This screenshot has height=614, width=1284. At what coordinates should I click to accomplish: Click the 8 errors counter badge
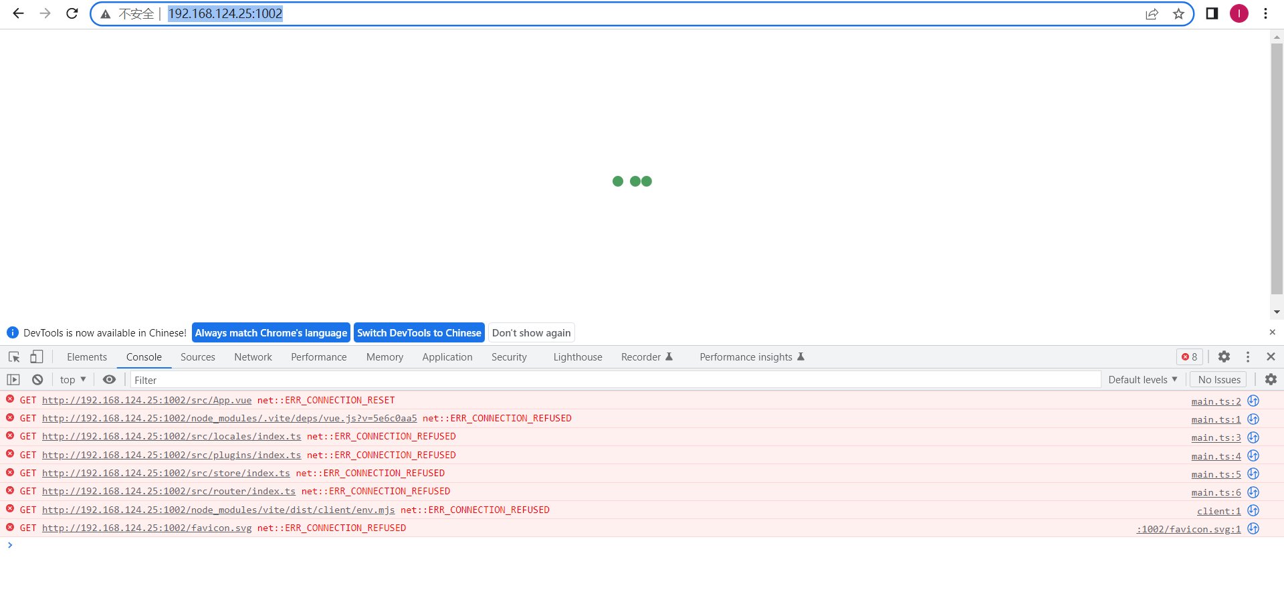(1188, 356)
